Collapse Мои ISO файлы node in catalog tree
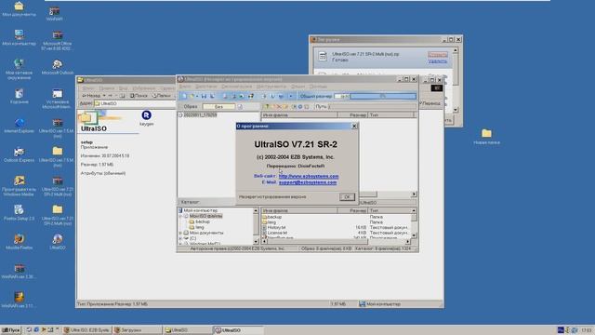The image size is (595, 335). [x=180, y=216]
